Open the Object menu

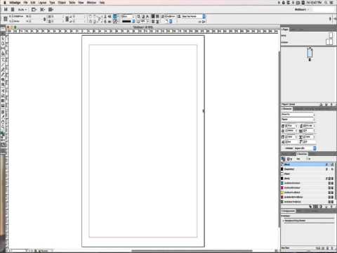62,3
